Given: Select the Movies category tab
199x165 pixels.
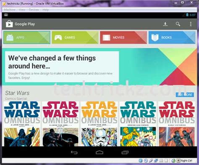Looking at the screenshot, I should point(123,37).
